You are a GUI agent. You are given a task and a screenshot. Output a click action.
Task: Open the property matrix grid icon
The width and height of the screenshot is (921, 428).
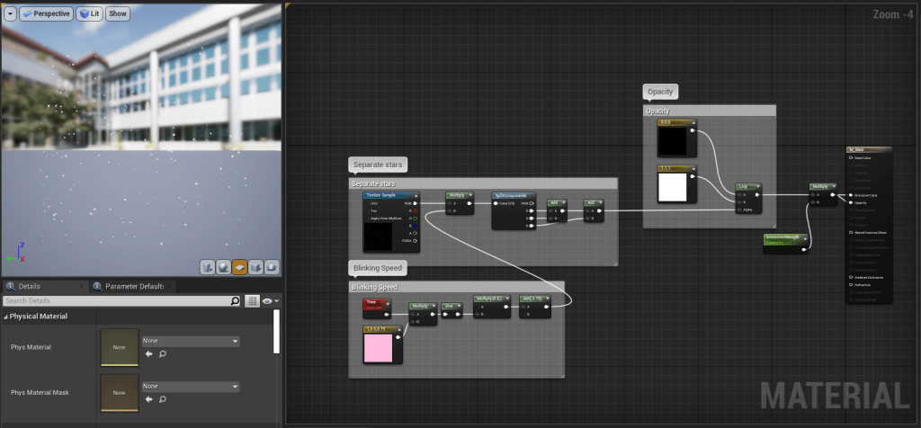pos(252,300)
